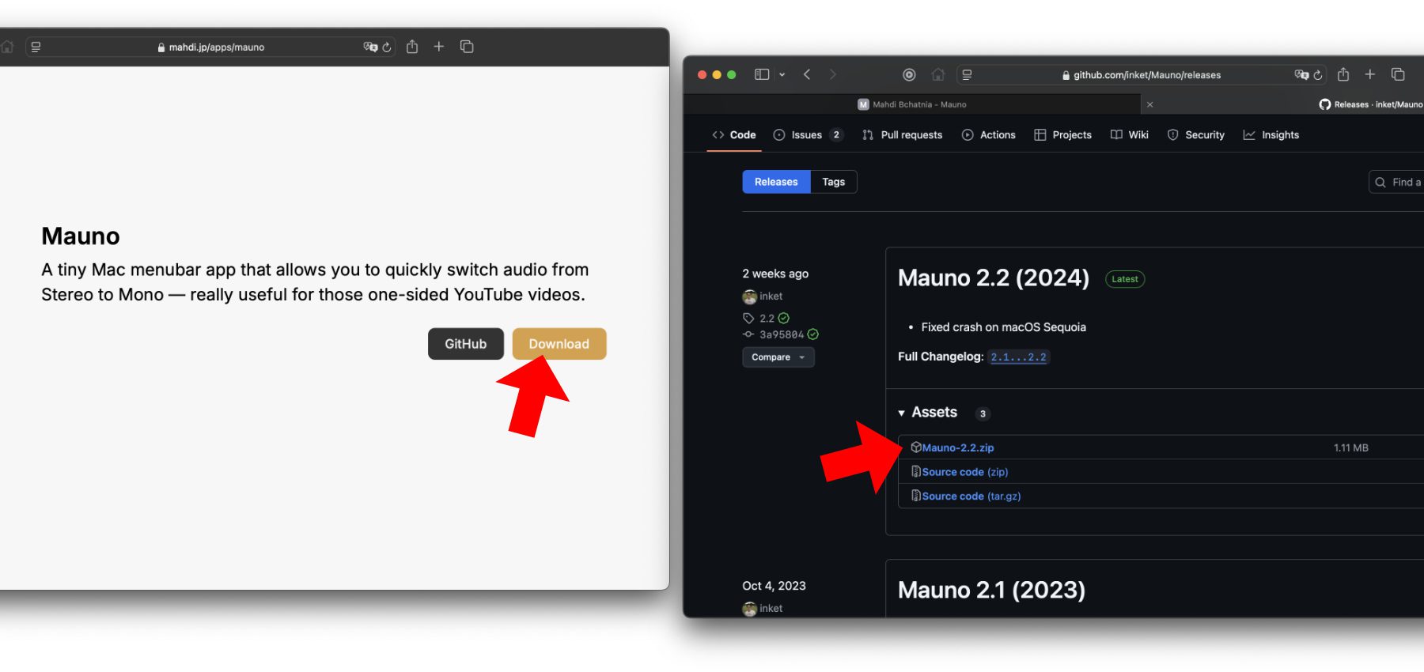Download the Mauno-2.2.zip asset
1424x672 pixels.
tap(957, 447)
